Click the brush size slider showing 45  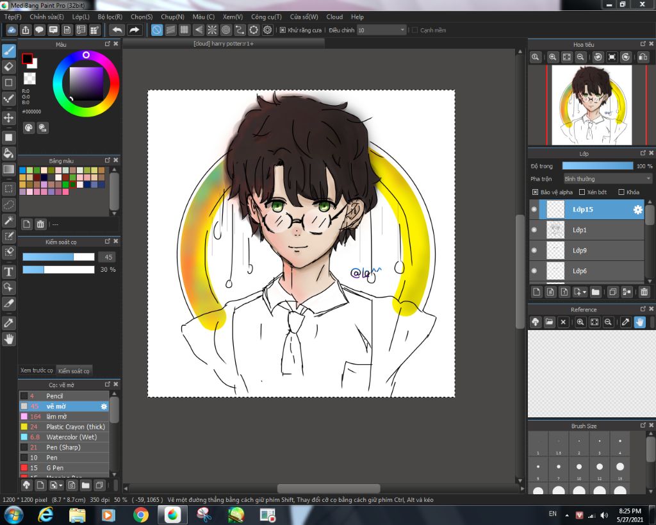tap(58, 257)
